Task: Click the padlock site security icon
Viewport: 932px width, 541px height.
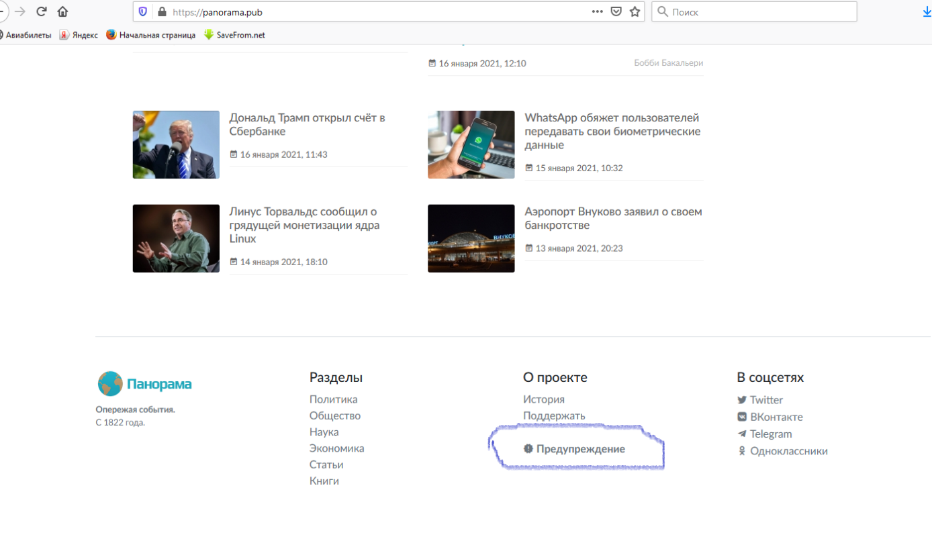Action: coord(161,11)
